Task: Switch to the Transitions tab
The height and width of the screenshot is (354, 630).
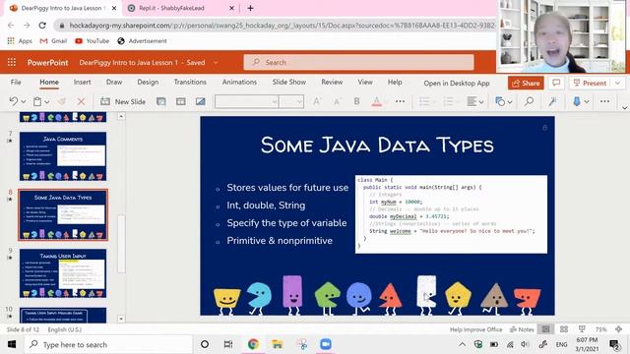Action: click(x=190, y=82)
